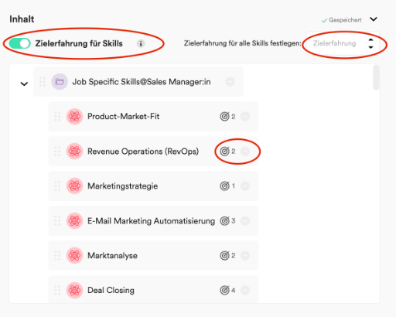
Task: Click the info icon next to Zielerfahrung für Skills
Action: click(141, 43)
